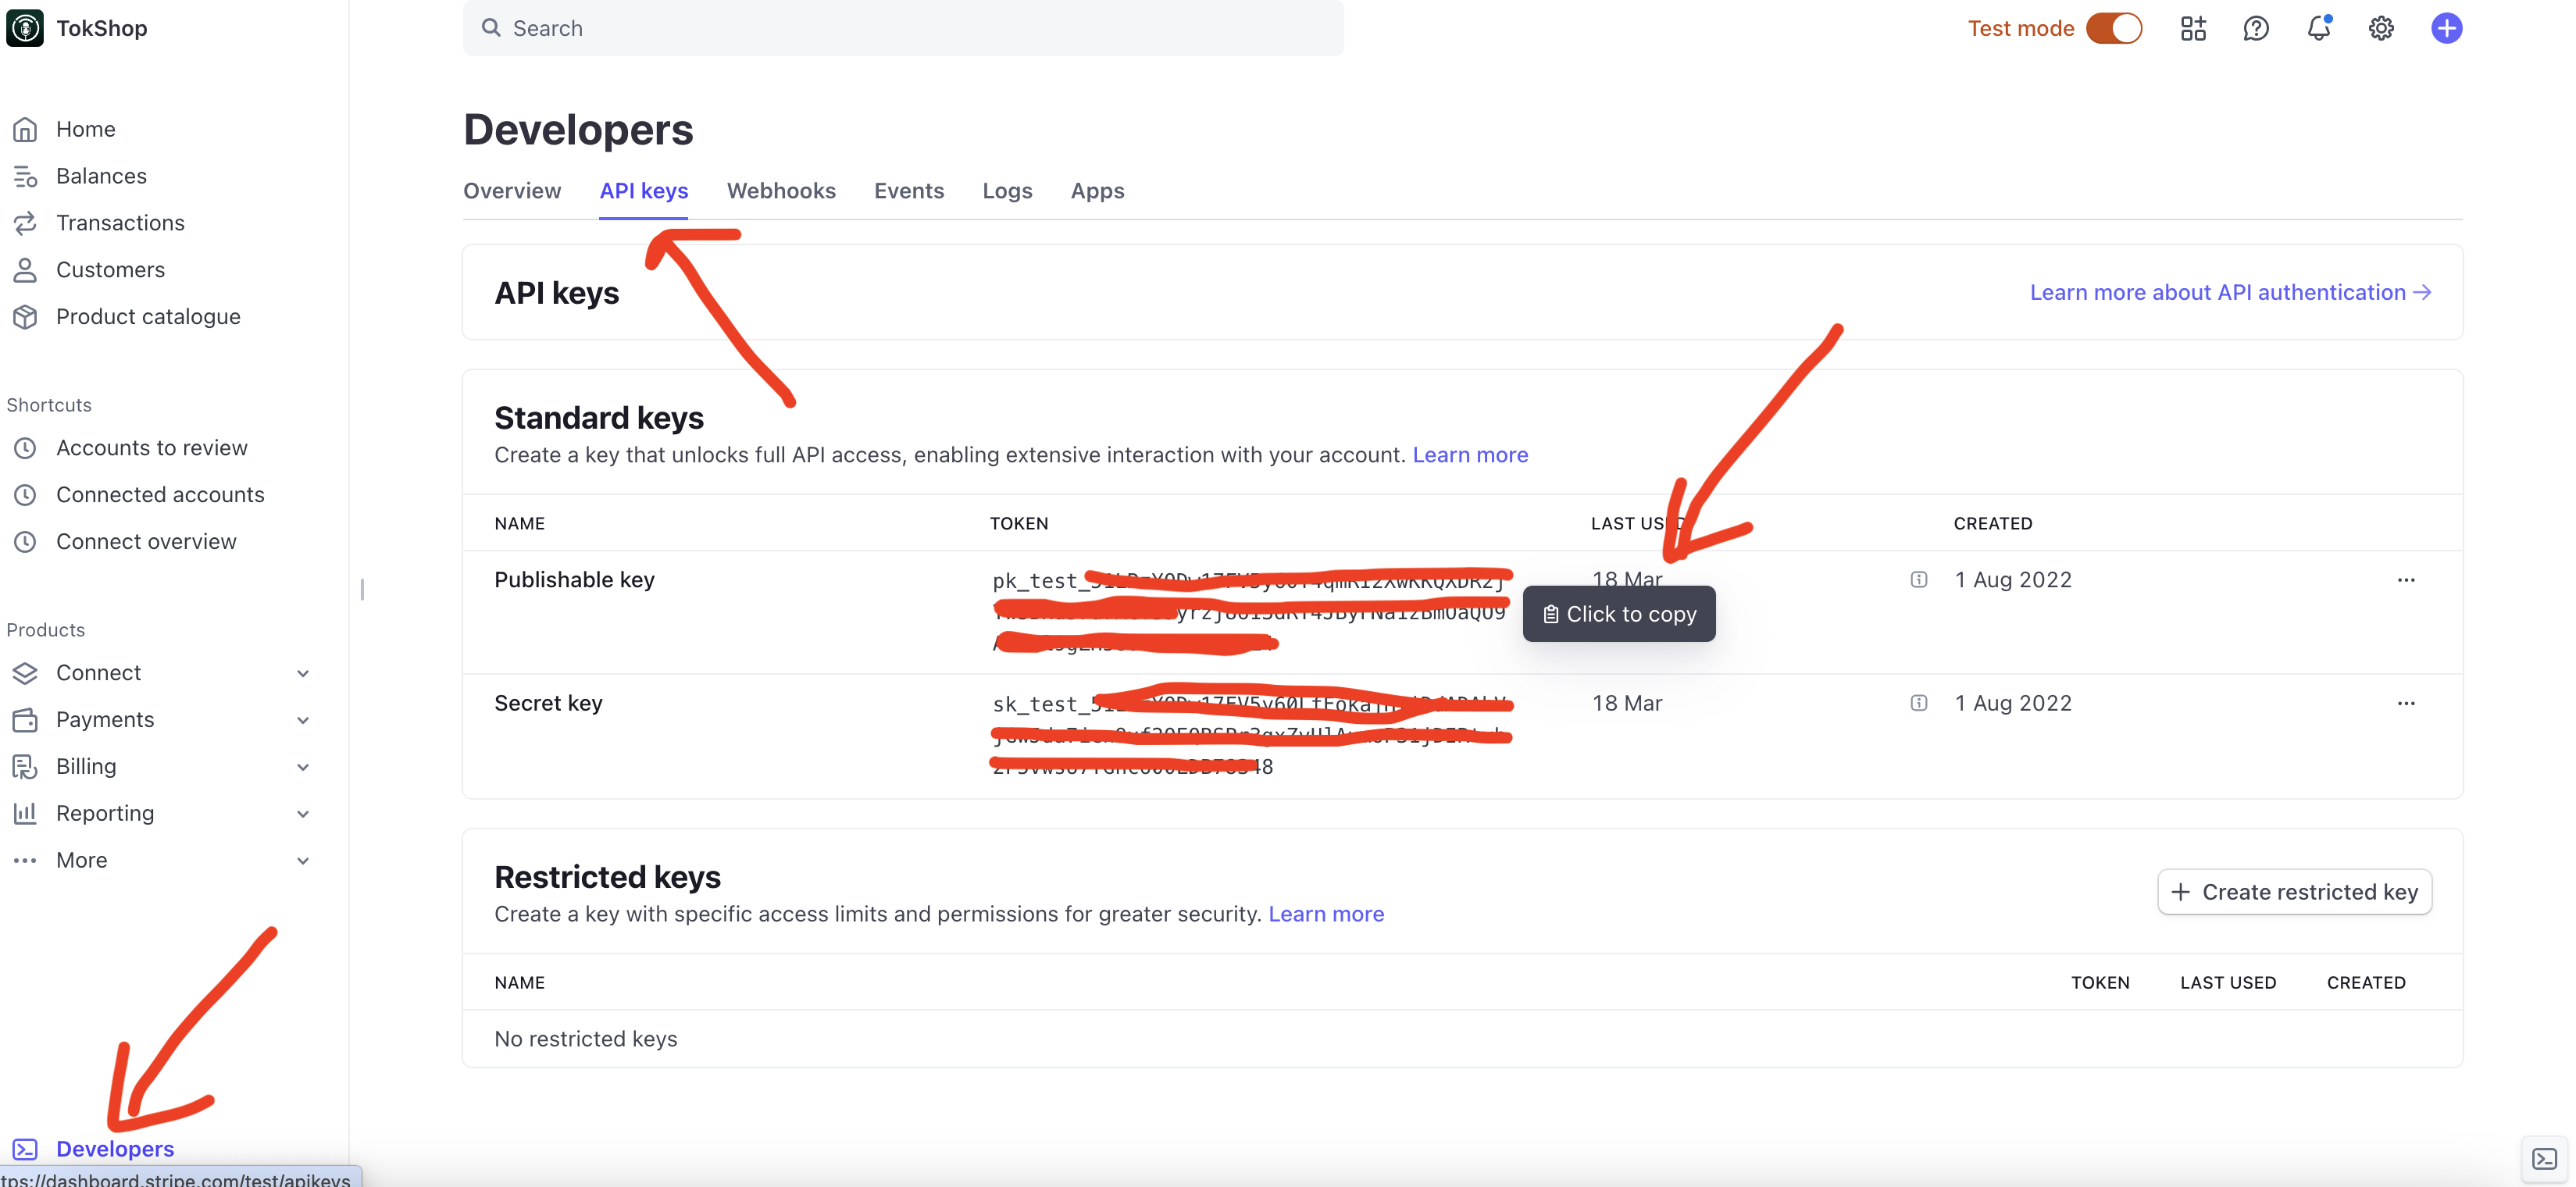Screen dimensions: 2576x1187
Task: Open the terminal shell icon at bottom right
Action: (x=2544, y=1159)
